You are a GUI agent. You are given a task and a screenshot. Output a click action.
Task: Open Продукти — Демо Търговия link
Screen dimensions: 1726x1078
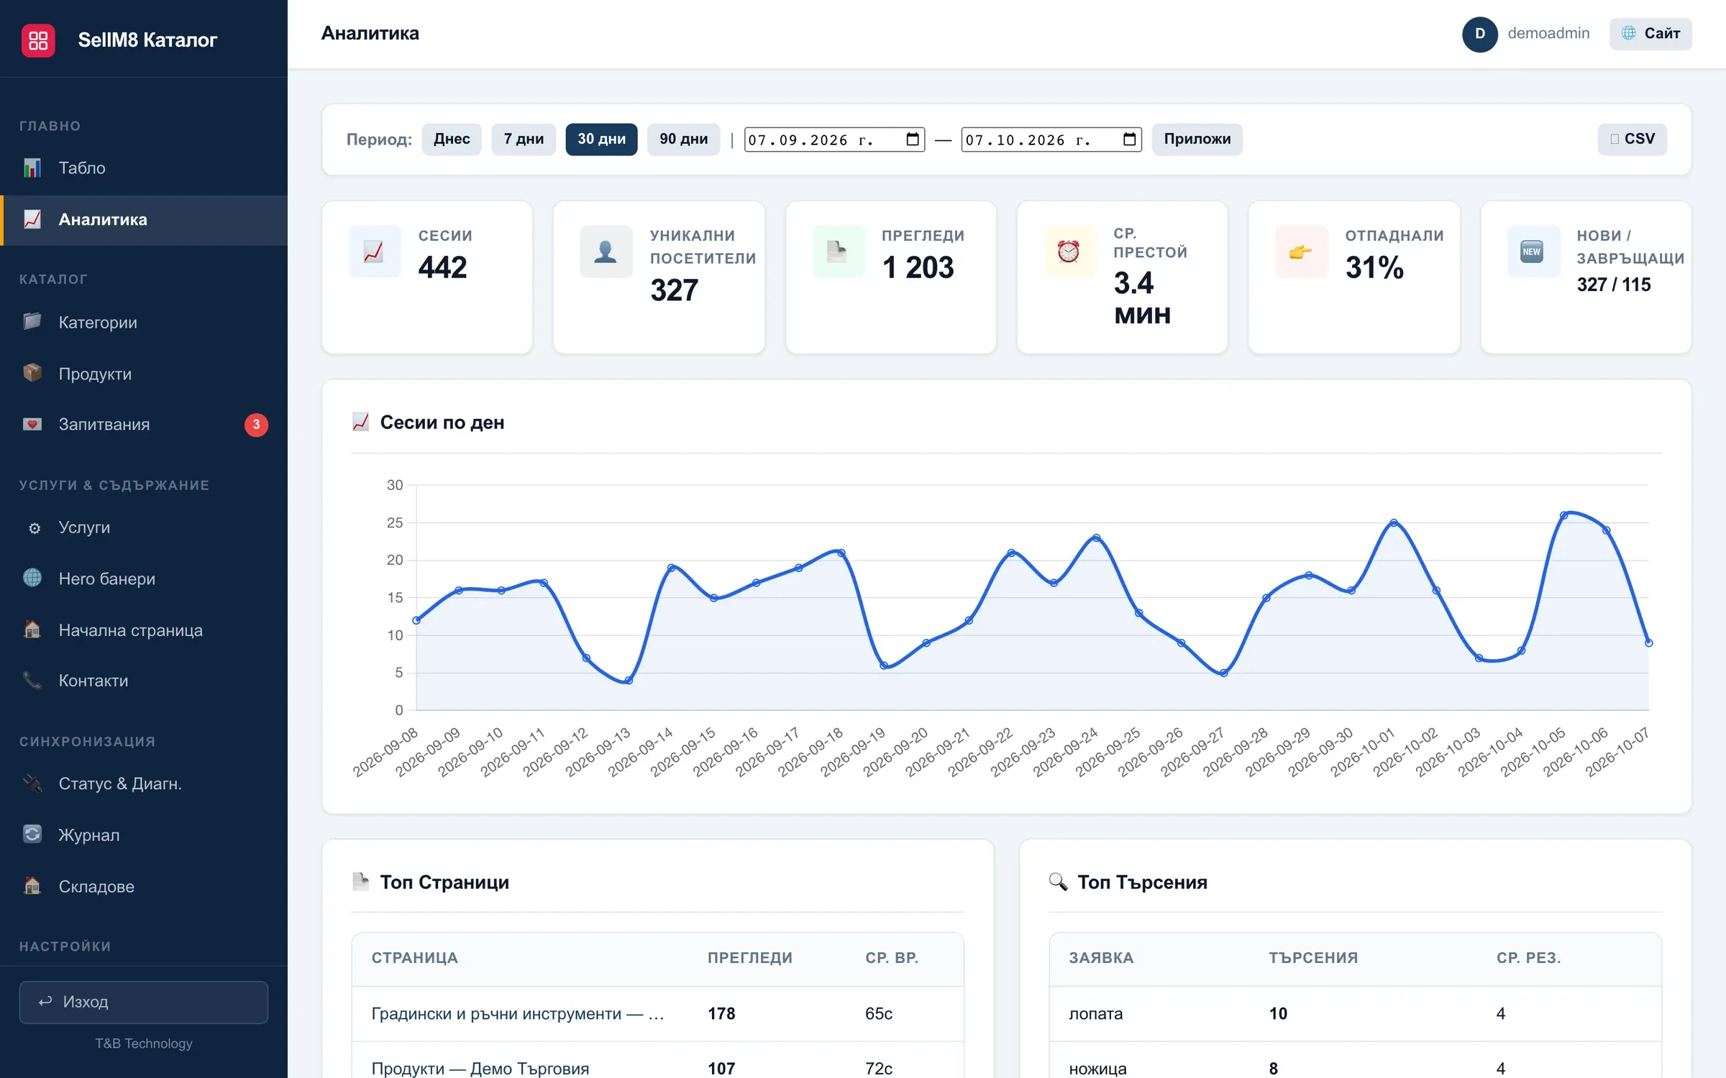pyautogui.click(x=480, y=1068)
